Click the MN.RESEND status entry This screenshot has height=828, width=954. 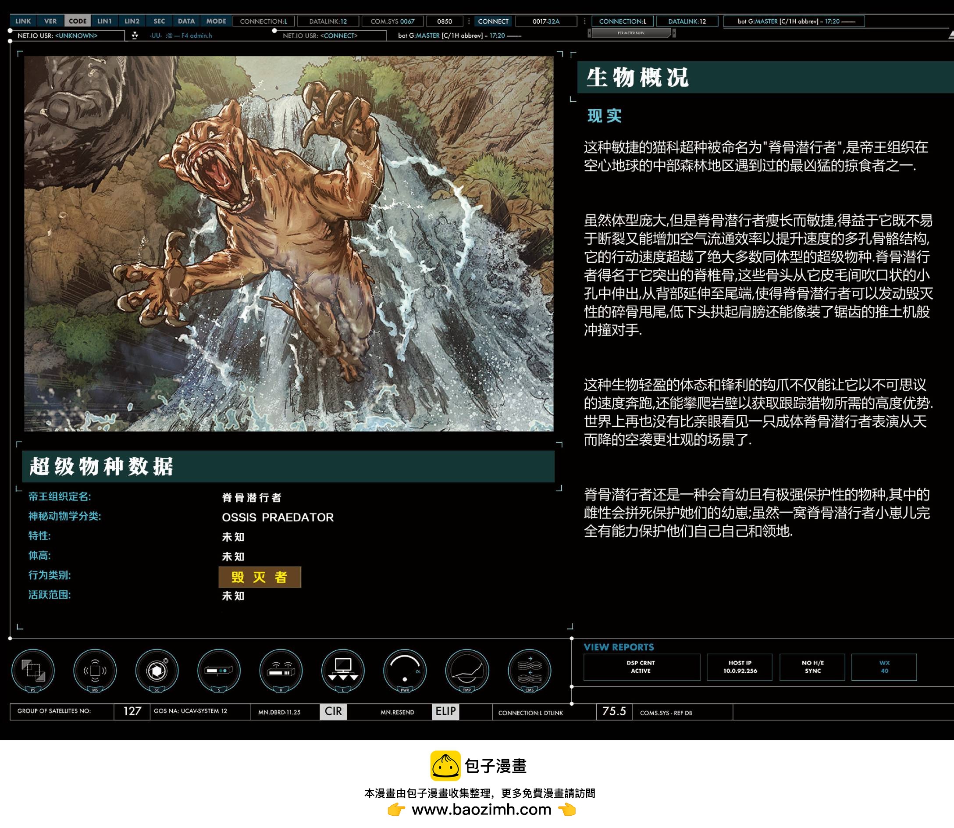(397, 712)
